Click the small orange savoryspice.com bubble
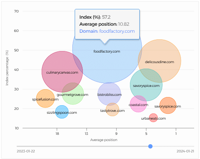The image size is (200, 159). click(168, 105)
